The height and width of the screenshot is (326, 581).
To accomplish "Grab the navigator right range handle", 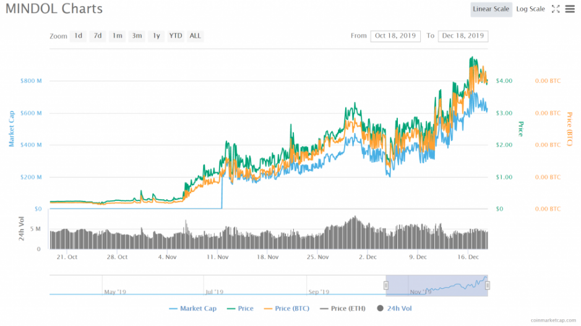I will [x=487, y=285].
